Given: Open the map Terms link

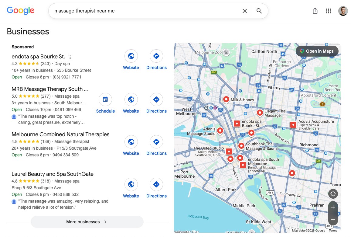Looking at the screenshot, I should pos(333,231).
